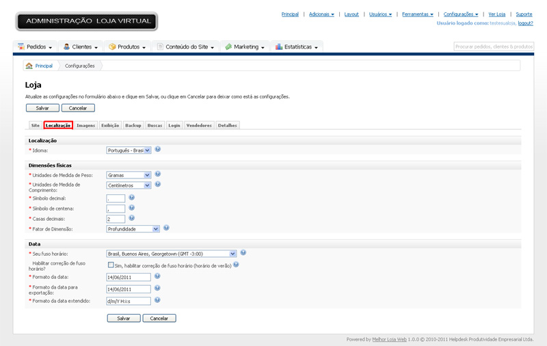
Task: Open the Usuários top menu
Action: pyautogui.click(x=381, y=14)
